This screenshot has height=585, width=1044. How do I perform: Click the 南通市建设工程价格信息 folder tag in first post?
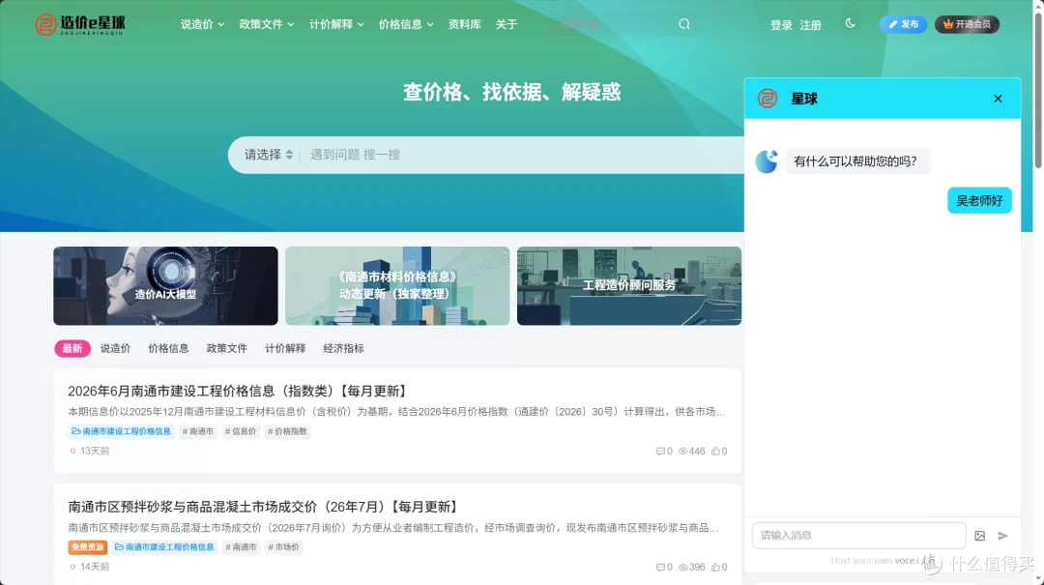[x=121, y=431]
